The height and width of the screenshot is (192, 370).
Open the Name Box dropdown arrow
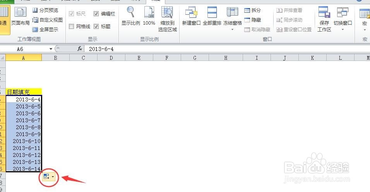click(x=51, y=49)
